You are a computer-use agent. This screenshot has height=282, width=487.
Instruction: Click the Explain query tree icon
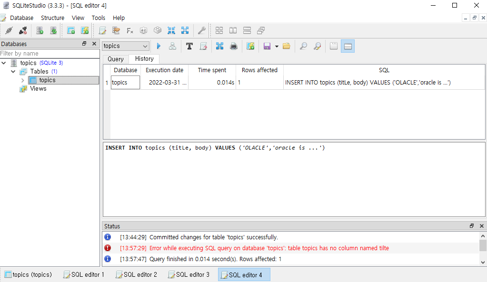click(x=172, y=46)
